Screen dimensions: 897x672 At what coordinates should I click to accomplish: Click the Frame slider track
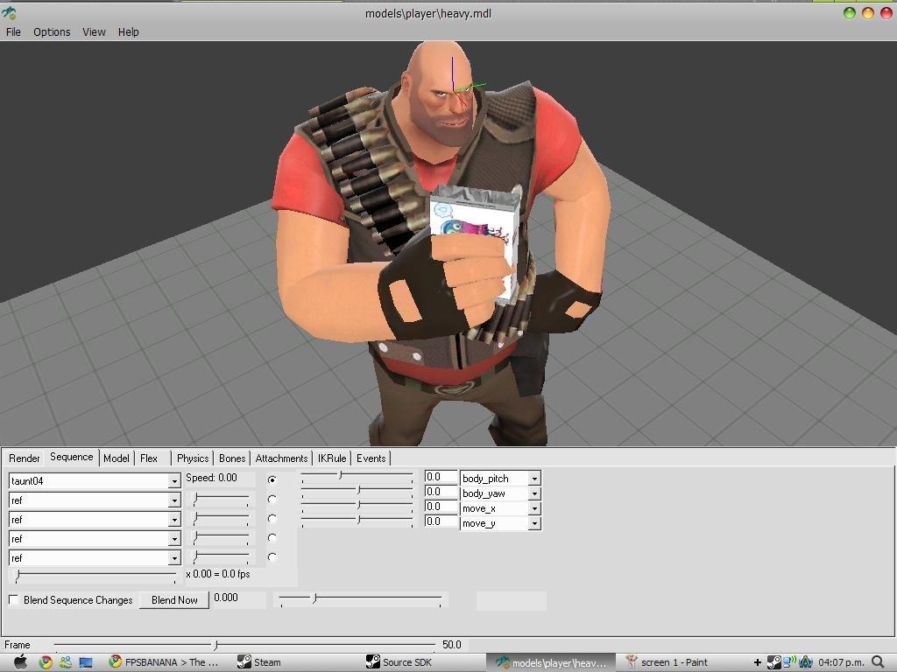[x=245, y=645]
